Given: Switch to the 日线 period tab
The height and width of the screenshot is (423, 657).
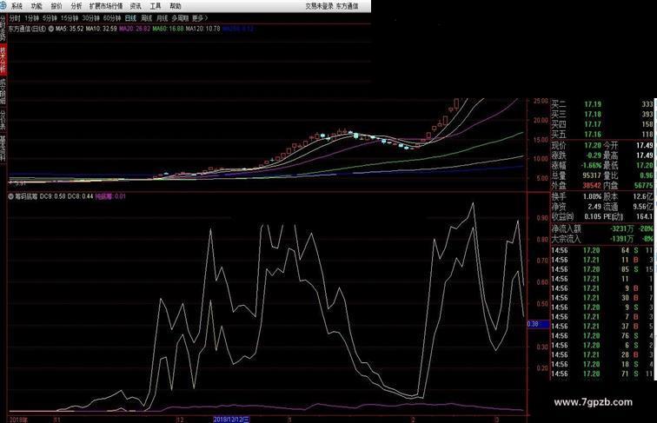Looking at the screenshot, I should point(130,18).
